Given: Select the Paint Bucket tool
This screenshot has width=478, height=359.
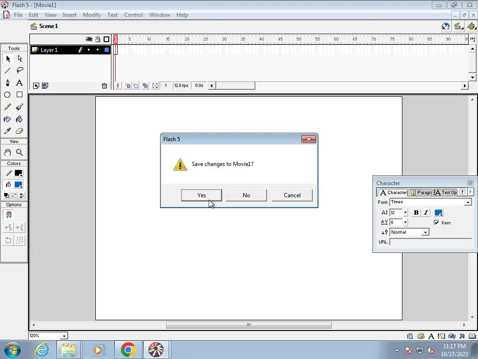Looking at the screenshot, I should [x=20, y=119].
